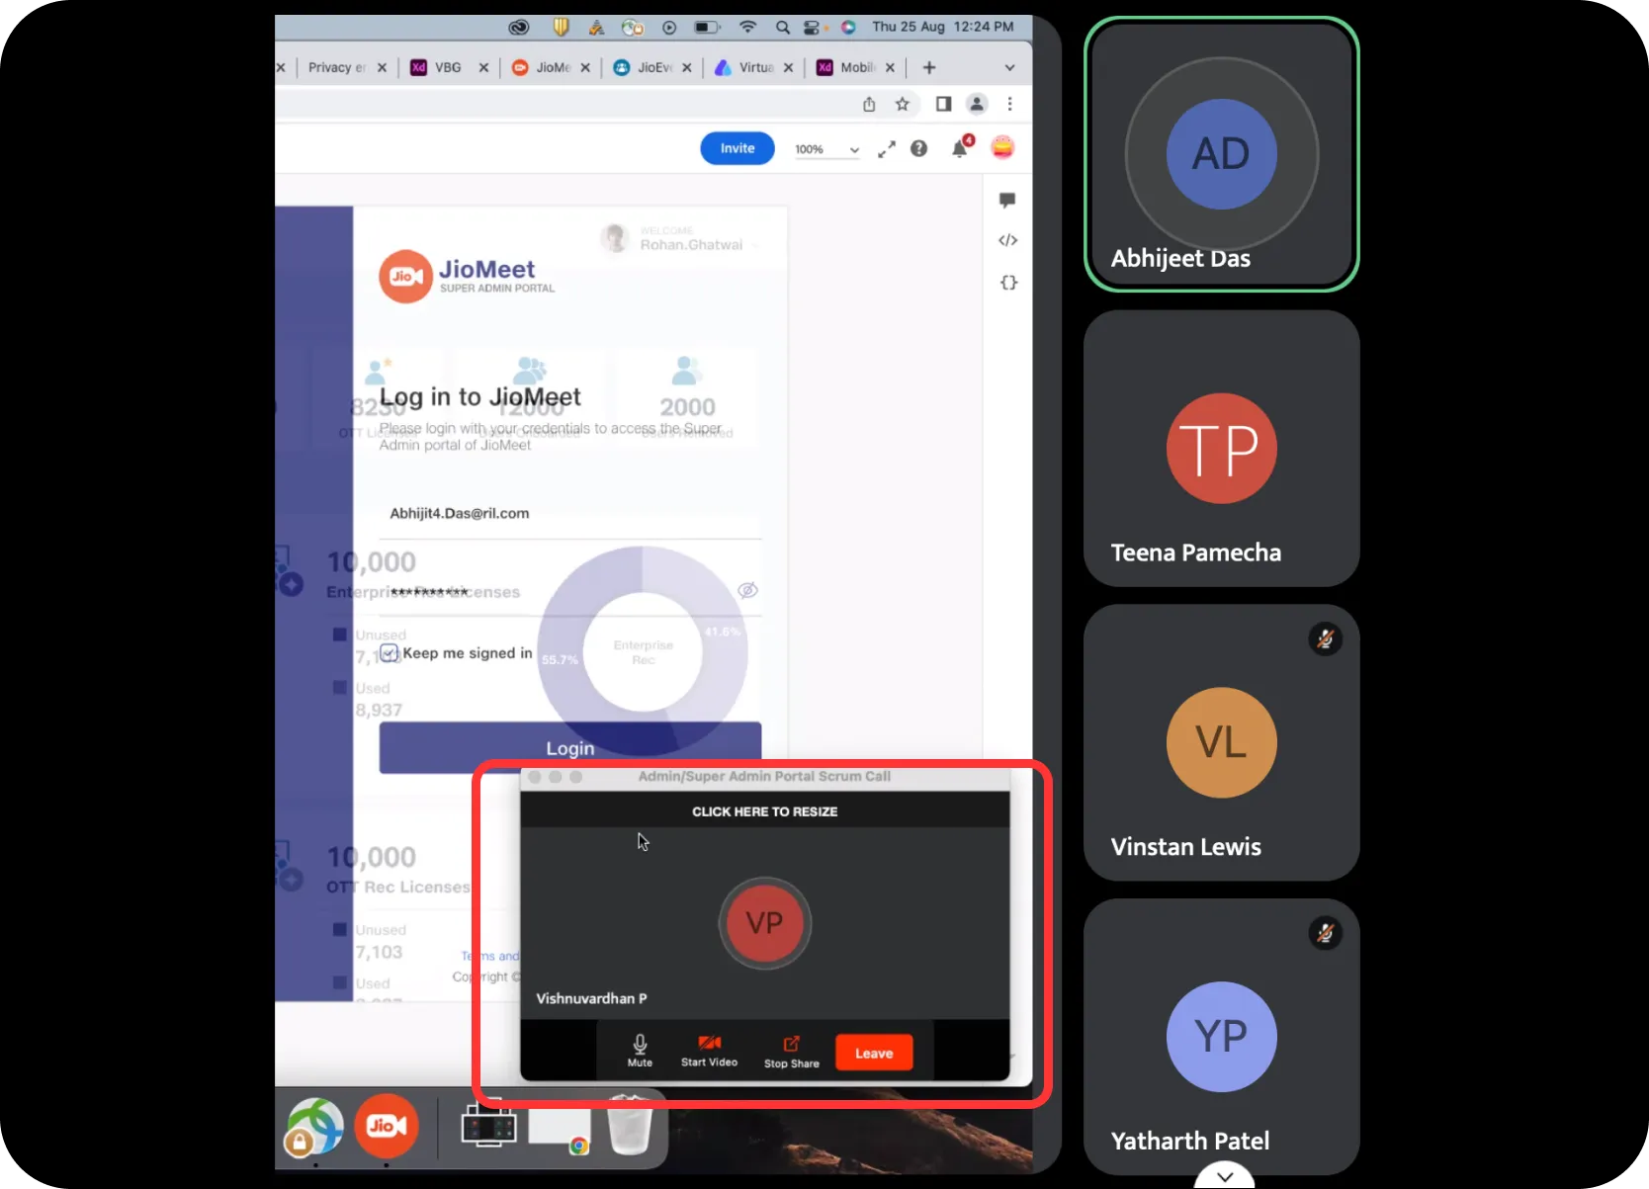This screenshot has width=1649, height=1189.
Task: Open a new browser tab with plus
Action: pyautogui.click(x=928, y=68)
